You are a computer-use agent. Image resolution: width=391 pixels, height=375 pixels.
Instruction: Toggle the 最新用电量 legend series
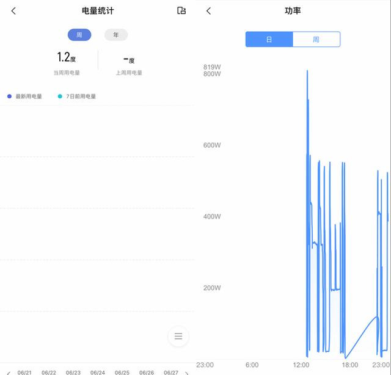click(x=24, y=96)
